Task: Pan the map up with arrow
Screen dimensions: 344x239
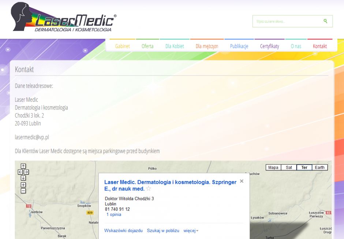Action: (x=23, y=166)
